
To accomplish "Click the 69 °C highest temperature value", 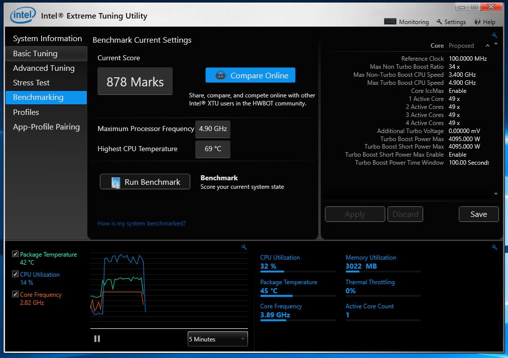I will click(213, 149).
